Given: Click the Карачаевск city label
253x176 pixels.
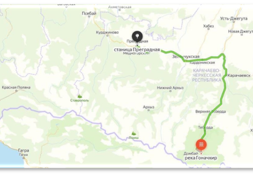Looking at the screenshot, I should (239, 75).
